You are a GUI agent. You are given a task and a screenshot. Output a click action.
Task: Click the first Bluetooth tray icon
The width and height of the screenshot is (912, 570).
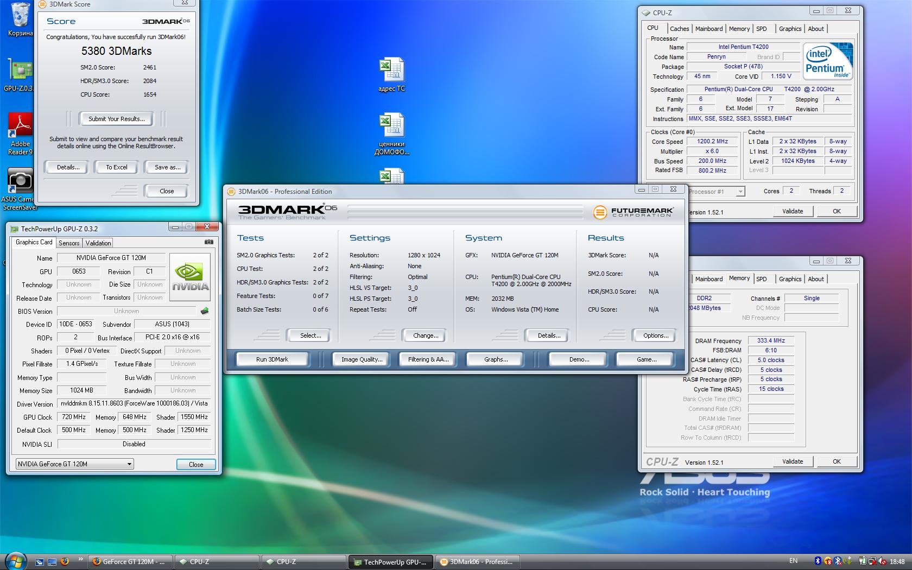coord(818,561)
